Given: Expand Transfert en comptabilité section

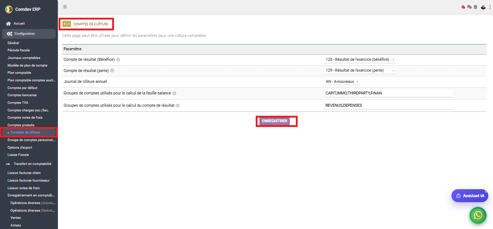Looking at the screenshot, I should 33,164.
